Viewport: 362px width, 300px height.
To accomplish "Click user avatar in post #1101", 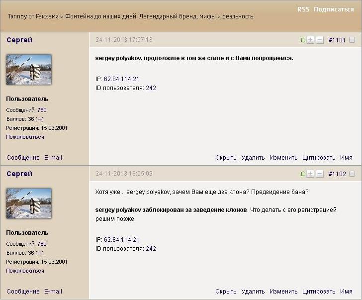I will pyautogui.click(x=29, y=70).
